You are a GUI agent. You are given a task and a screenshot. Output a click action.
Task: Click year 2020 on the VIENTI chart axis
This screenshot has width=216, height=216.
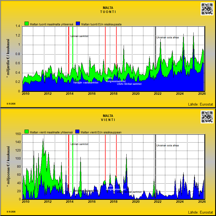click(x=136, y=201)
